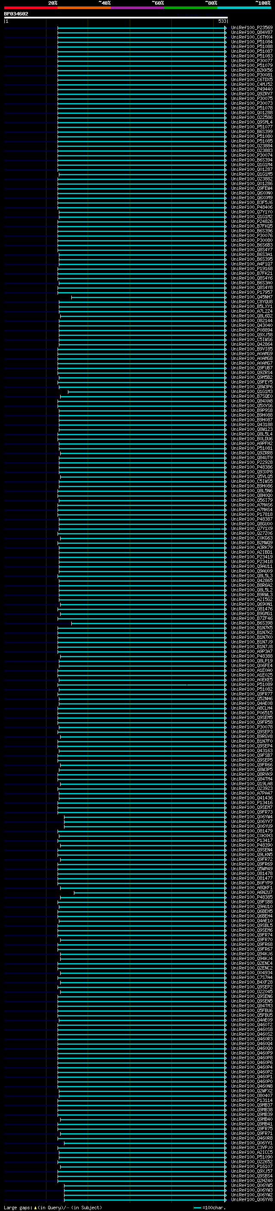The height and width of the screenshot is (1211, 275).
Task: Open hit UniRef100_B2KK56
Action: pos(252,70)
